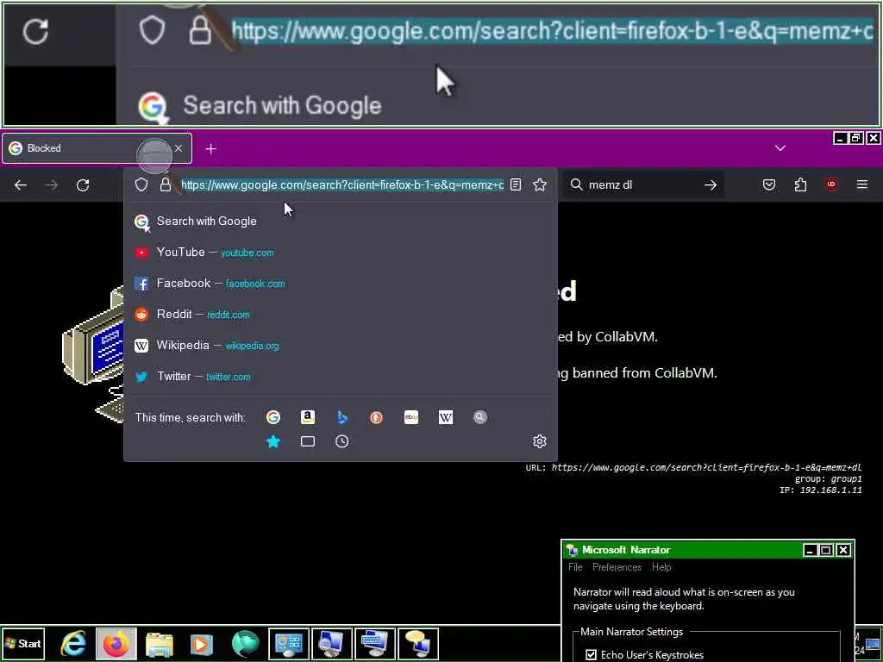Open the Ease of Access taskbar window
The width and height of the screenshot is (883, 662).
pyautogui.click(x=289, y=643)
